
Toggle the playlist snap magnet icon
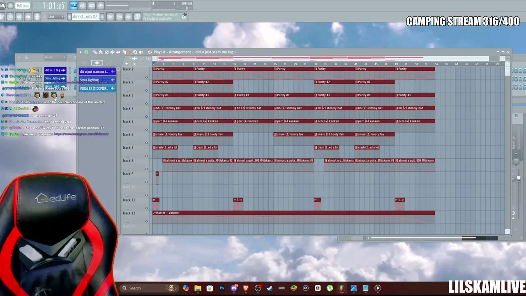coord(86,52)
